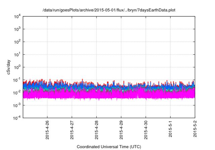Click the Coordinated Universal Time (UTC) label
The width and height of the screenshot is (215, 150).
109,147
